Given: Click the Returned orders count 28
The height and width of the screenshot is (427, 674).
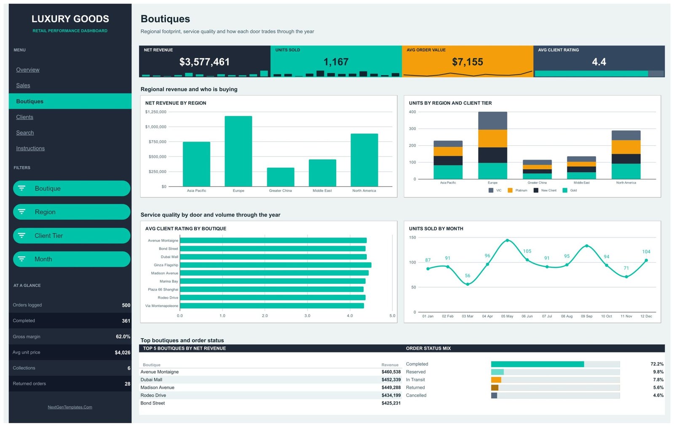Looking at the screenshot, I should pyautogui.click(x=127, y=384).
